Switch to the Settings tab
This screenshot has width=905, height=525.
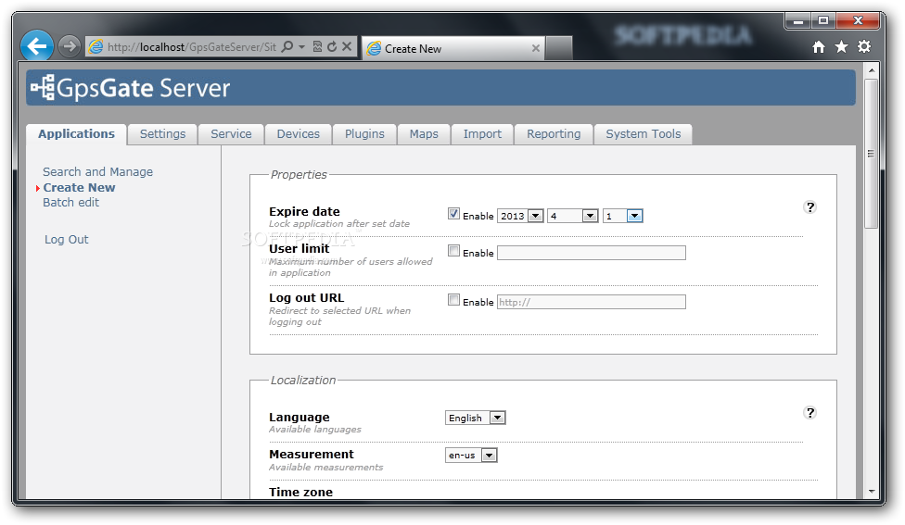pyautogui.click(x=163, y=133)
